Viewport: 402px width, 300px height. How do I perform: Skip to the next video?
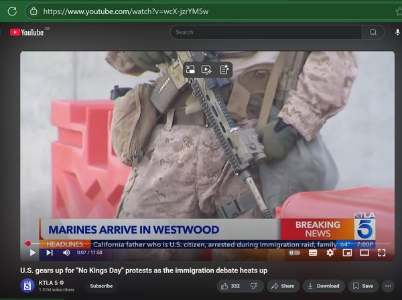point(50,252)
